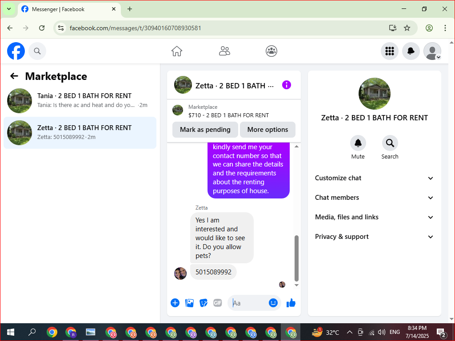Click the volume speaker tray icon
The height and width of the screenshot is (341, 455).
pyautogui.click(x=382, y=332)
